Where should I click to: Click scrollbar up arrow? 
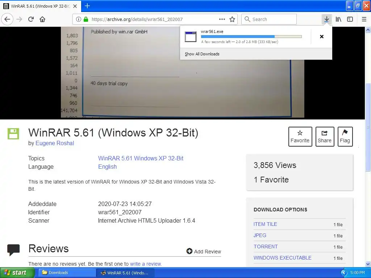click(368, 30)
